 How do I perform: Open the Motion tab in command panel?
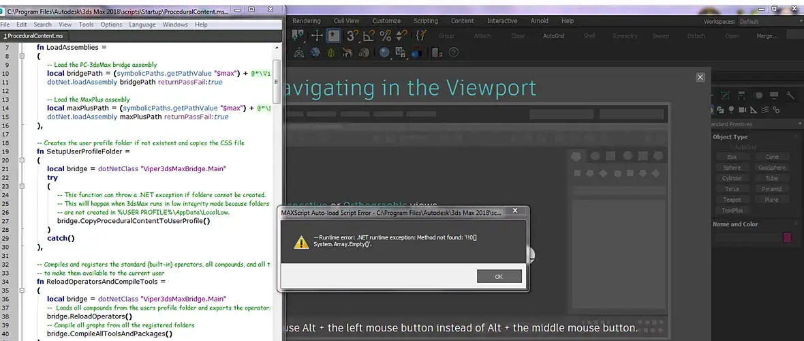coord(758,95)
